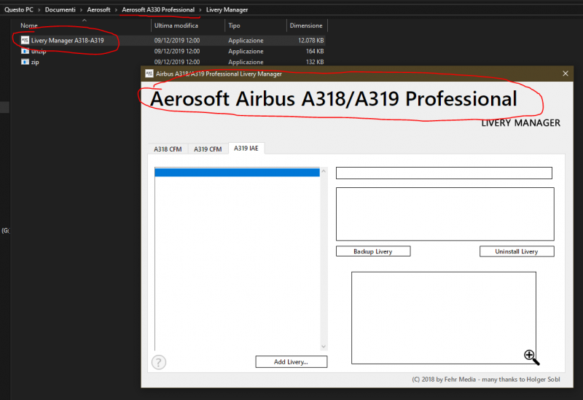Select file name Livery Manager A318-A319
Image resolution: width=583 pixels, height=400 pixels.
67,41
